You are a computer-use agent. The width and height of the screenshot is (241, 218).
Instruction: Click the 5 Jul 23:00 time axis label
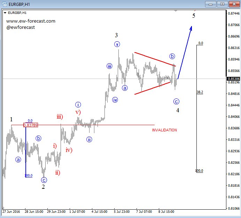click(122, 212)
